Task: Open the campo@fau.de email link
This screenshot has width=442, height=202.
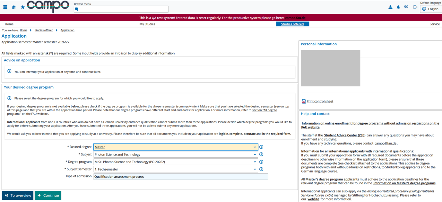Action: click(x=386, y=144)
